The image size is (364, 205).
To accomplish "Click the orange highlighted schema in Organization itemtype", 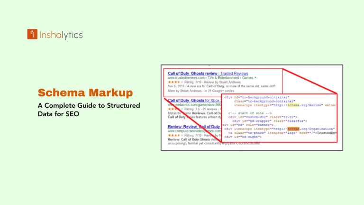I will pyautogui.click(x=293, y=129).
